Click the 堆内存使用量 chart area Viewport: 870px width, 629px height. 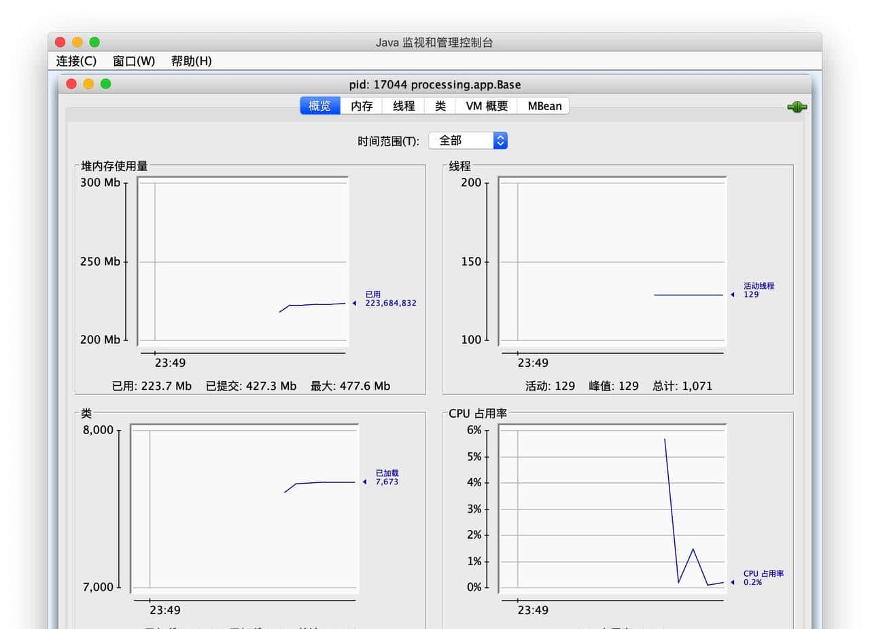[243, 262]
